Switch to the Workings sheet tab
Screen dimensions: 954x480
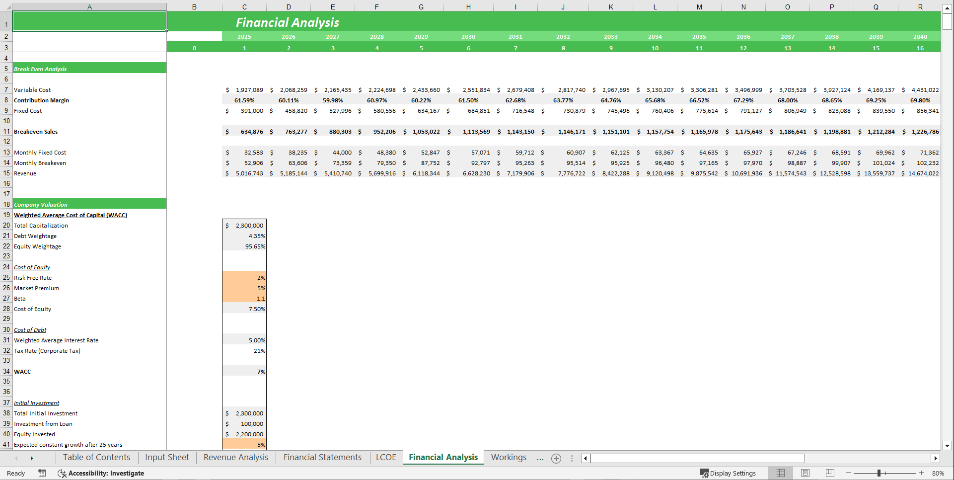[509, 457]
